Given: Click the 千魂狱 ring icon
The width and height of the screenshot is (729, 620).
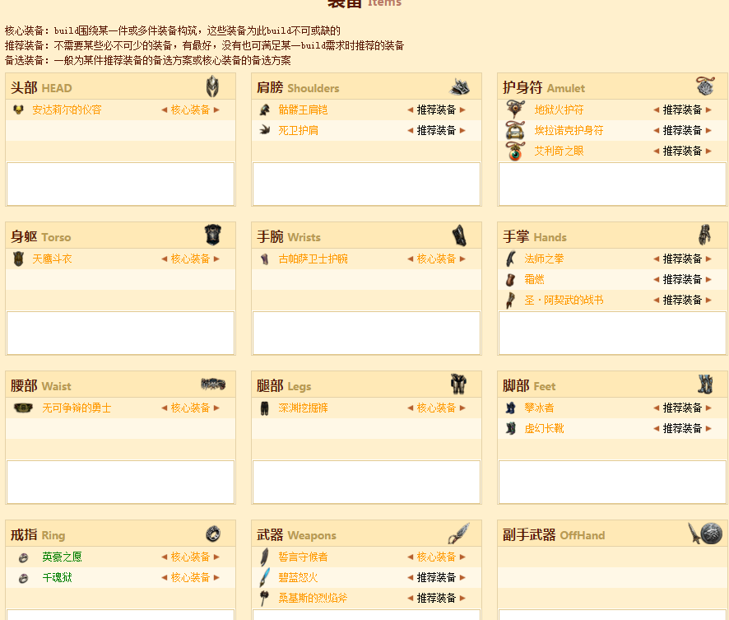Looking at the screenshot, I should (x=23, y=578).
